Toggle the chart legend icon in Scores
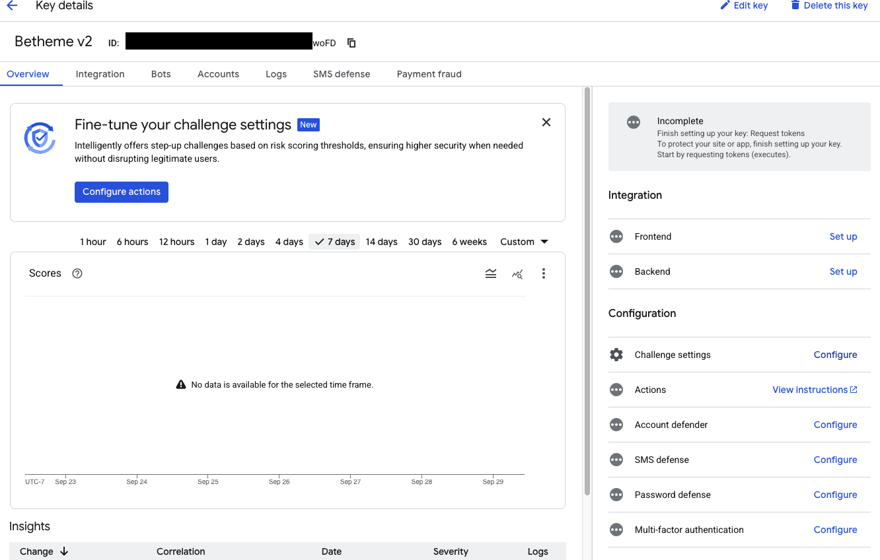880x560 pixels. pyautogui.click(x=491, y=273)
